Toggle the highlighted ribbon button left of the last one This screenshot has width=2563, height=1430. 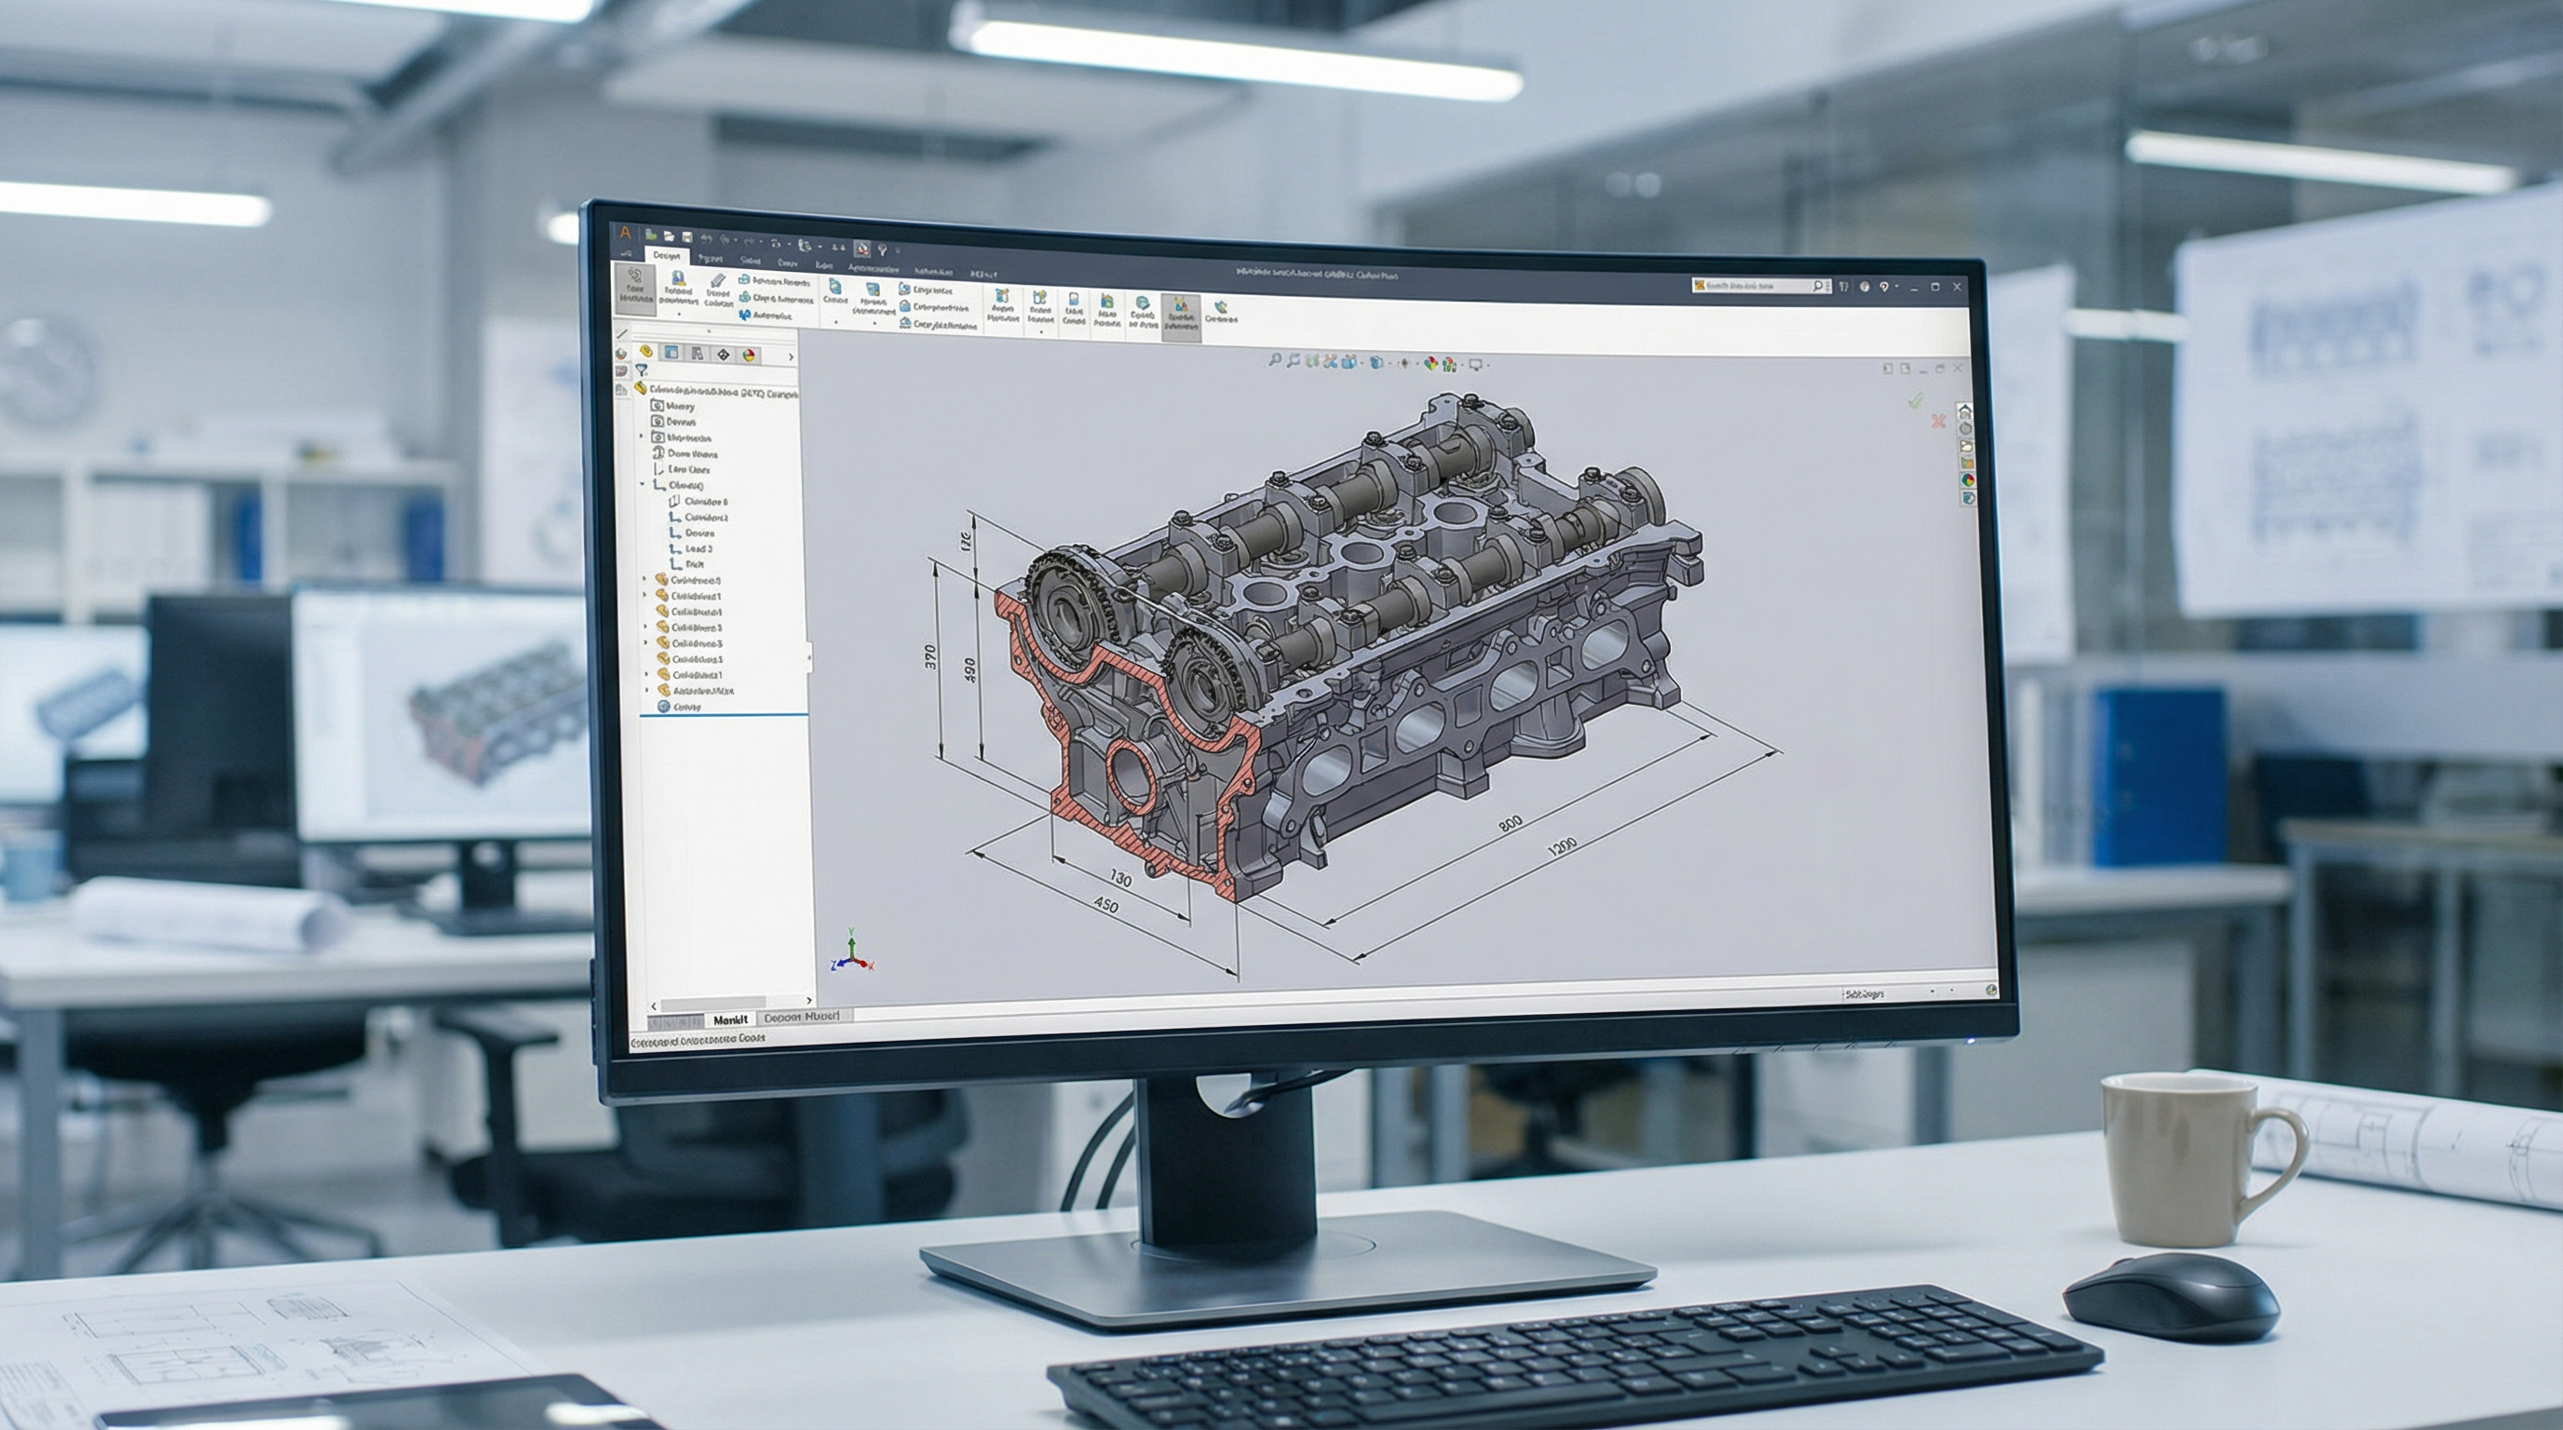tap(1181, 317)
